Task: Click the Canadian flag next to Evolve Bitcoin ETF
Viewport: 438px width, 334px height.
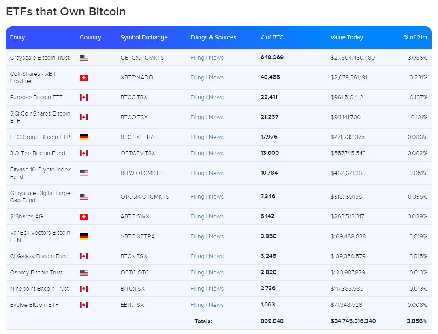Action: pos(84,305)
